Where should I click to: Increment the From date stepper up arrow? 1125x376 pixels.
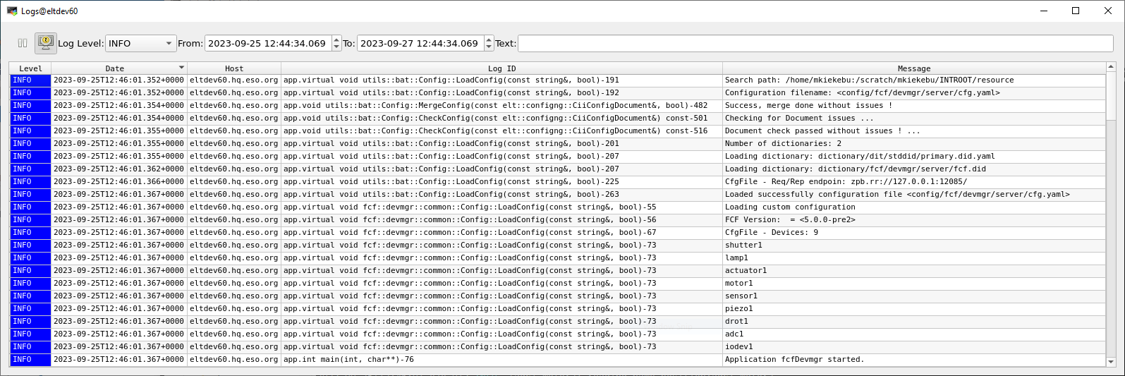(336, 40)
